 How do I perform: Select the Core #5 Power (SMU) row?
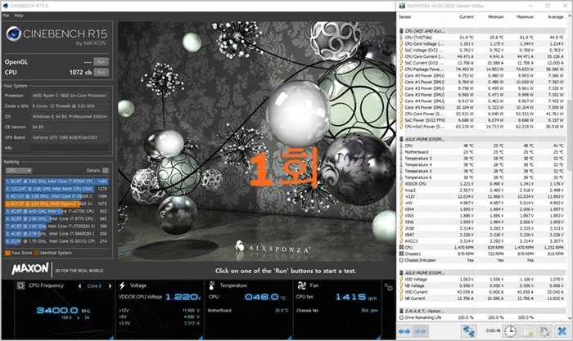pyautogui.click(x=481, y=107)
